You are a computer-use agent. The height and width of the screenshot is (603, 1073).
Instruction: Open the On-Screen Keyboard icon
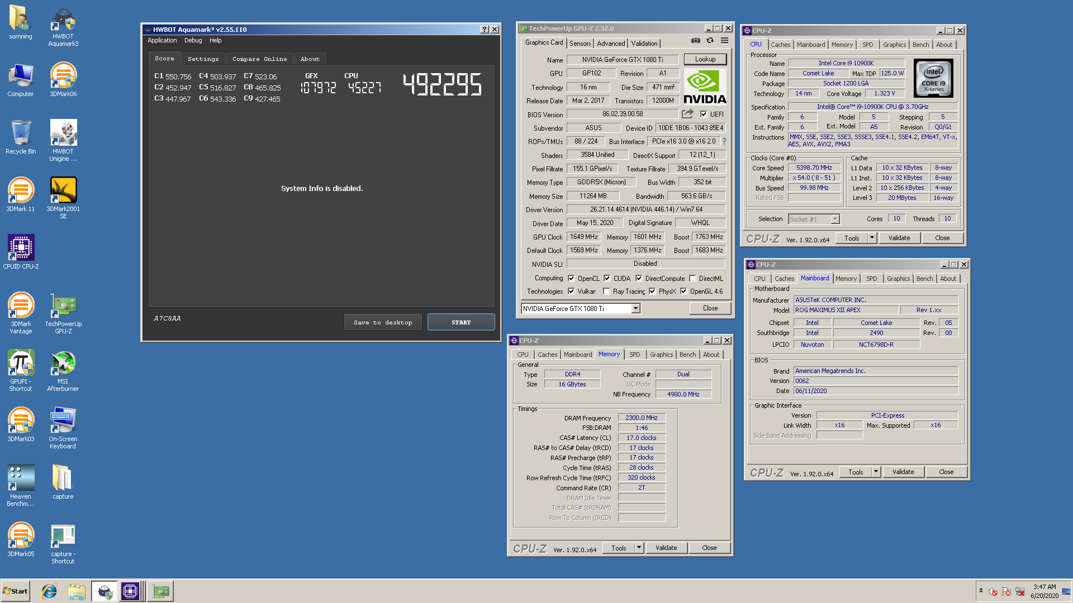tap(63, 428)
